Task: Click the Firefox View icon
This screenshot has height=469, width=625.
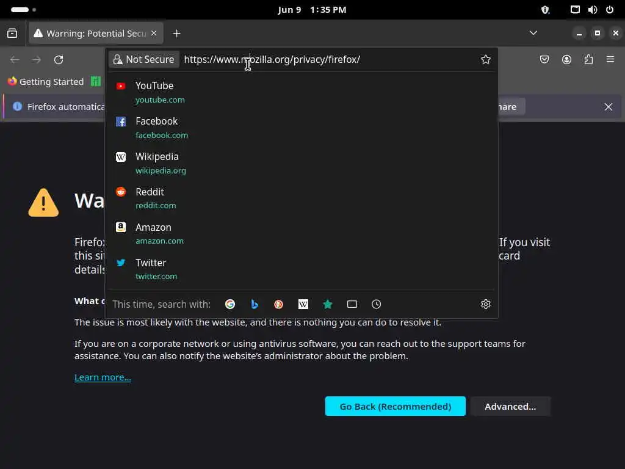Action: pyautogui.click(x=12, y=33)
